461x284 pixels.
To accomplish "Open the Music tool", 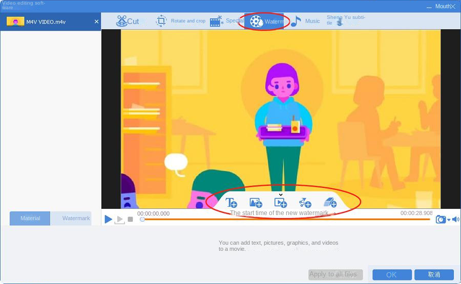I will tap(305, 21).
